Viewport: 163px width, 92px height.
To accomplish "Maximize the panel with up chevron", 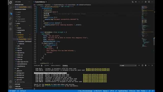I will coord(149,65).
